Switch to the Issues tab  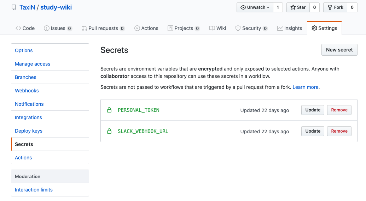[x=58, y=28]
